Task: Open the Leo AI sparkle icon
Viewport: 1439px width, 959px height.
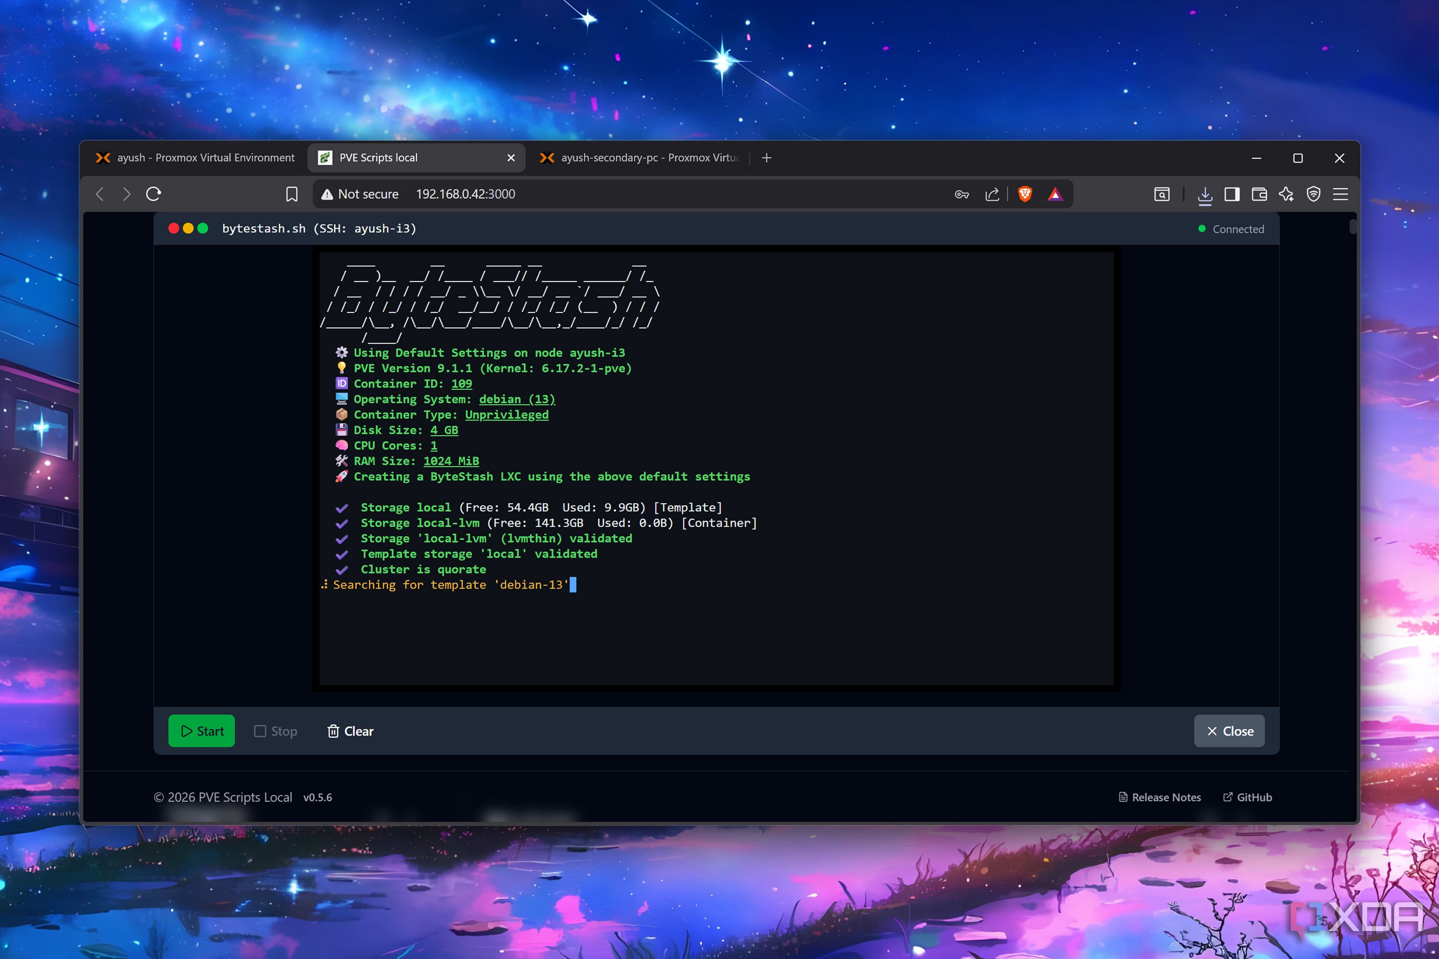Action: tap(1286, 194)
